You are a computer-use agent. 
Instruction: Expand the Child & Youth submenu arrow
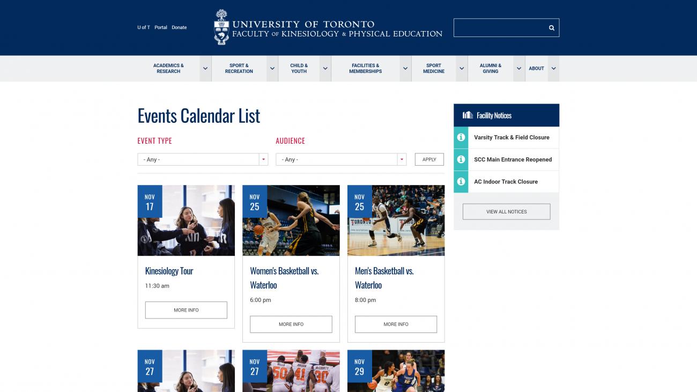click(325, 69)
